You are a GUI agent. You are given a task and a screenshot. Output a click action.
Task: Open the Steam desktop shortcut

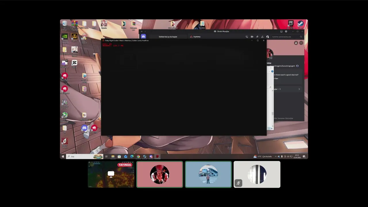point(300,24)
